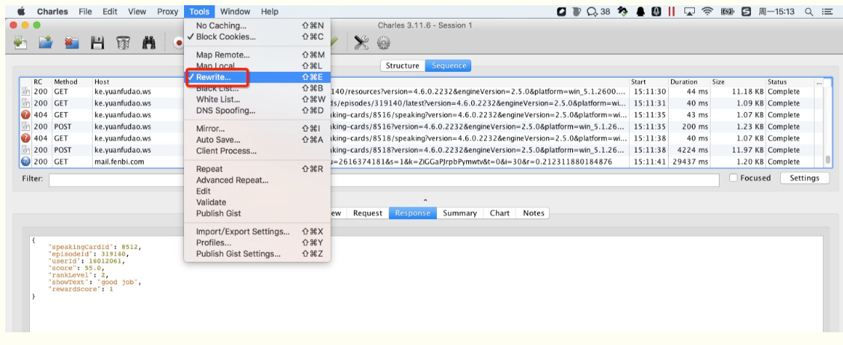
Task: Choose Mirror menu item
Action: pos(257,129)
